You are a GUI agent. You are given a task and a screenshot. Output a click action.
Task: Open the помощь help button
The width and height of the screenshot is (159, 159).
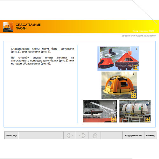tap(12, 135)
